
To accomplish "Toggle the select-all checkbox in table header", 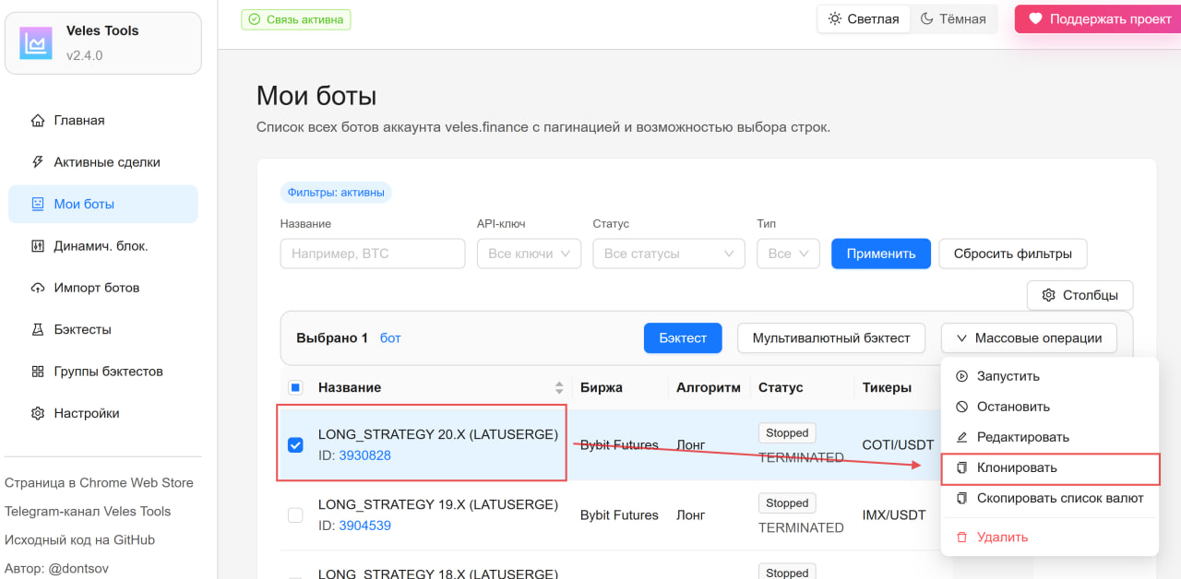I will point(295,387).
